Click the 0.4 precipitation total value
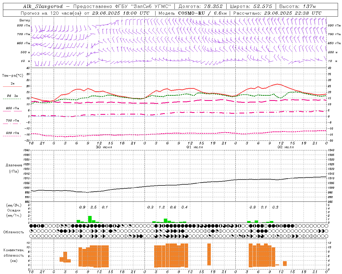342x274 pixels. point(184,207)
